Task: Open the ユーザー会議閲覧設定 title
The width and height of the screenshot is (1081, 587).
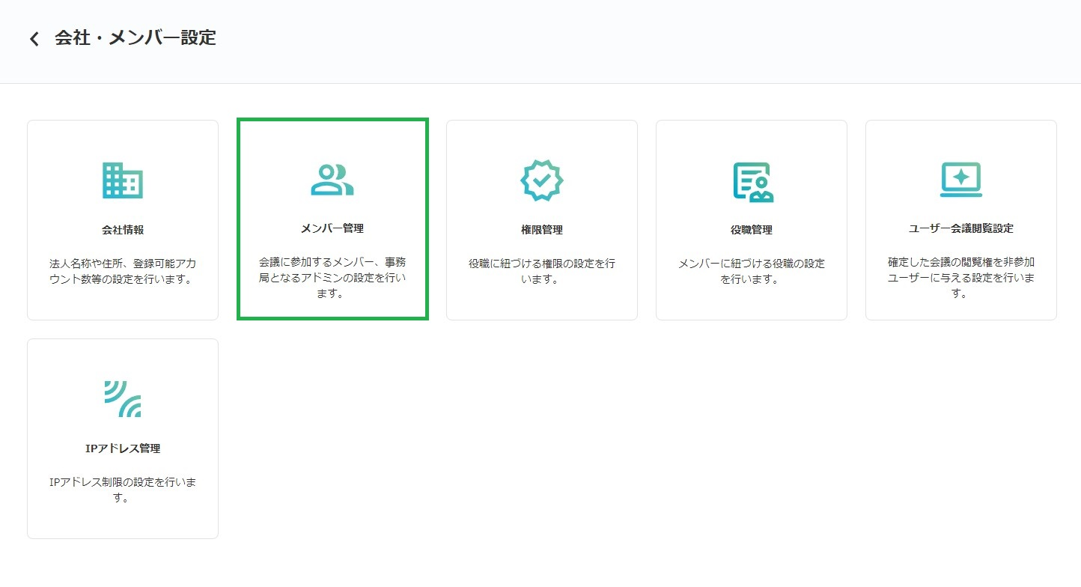Action: (x=961, y=228)
